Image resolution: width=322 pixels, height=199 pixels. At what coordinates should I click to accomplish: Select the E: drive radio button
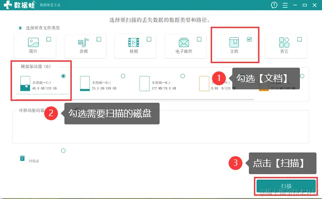click(x=183, y=76)
